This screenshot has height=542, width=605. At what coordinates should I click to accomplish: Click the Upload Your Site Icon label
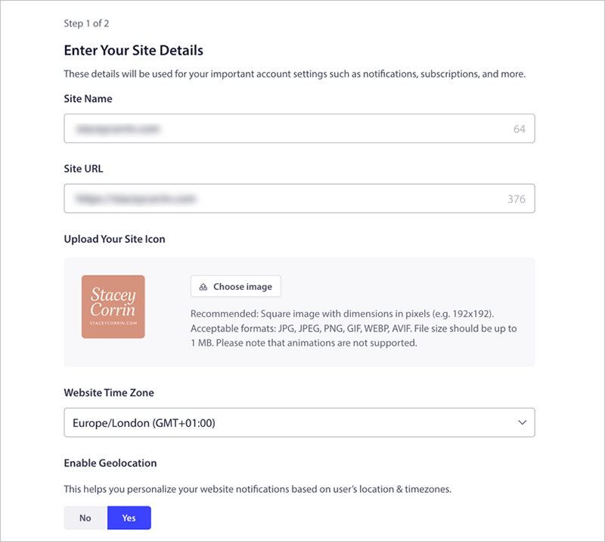(114, 239)
